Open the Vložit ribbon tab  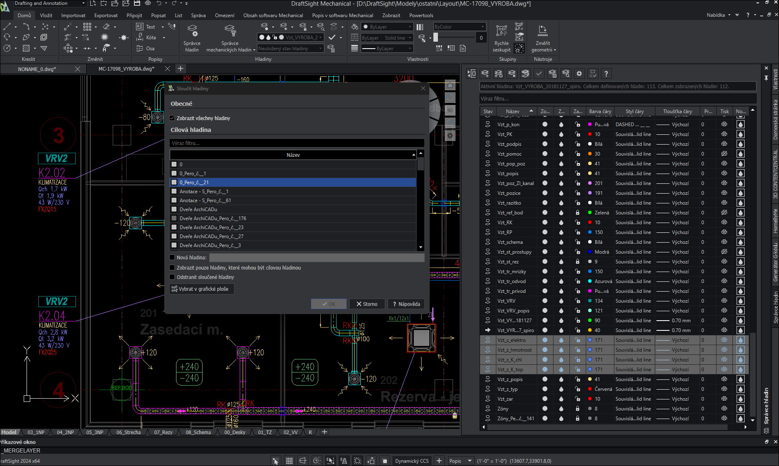pyautogui.click(x=46, y=16)
